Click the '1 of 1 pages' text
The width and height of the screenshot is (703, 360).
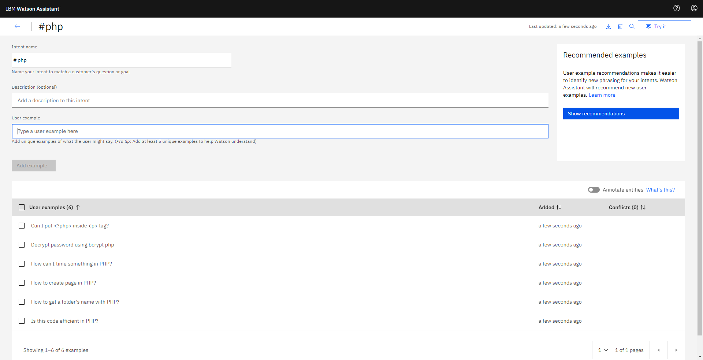(629, 350)
